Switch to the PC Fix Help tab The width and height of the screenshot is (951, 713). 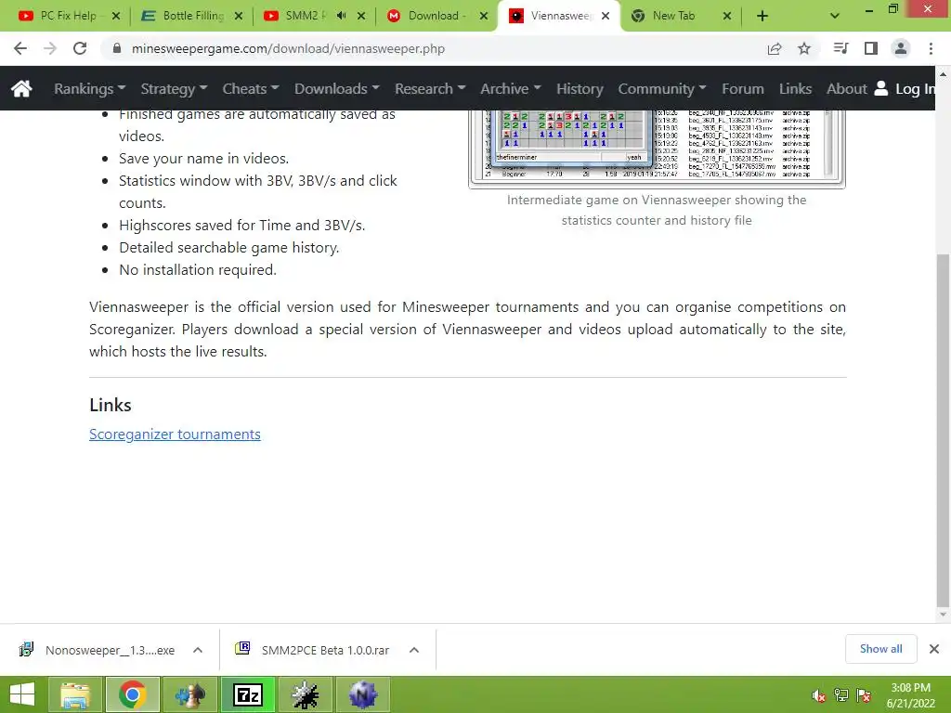(x=68, y=17)
